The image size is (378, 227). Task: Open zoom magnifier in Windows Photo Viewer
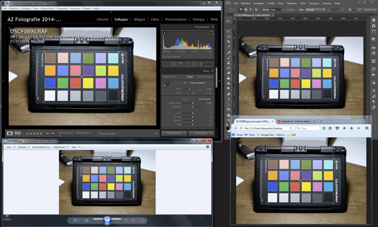click(x=76, y=220)
